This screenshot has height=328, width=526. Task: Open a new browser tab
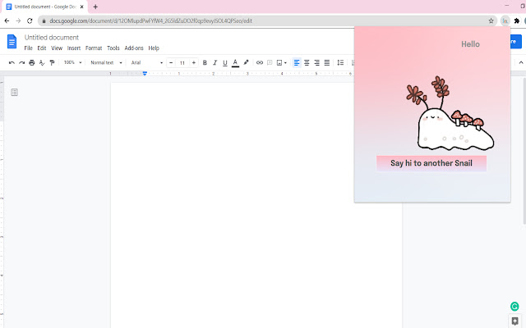(95, 7)
